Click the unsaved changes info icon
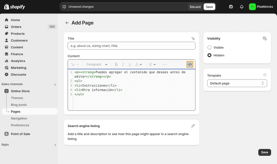The height and width of the screenshot is (164, 277). 64,7
